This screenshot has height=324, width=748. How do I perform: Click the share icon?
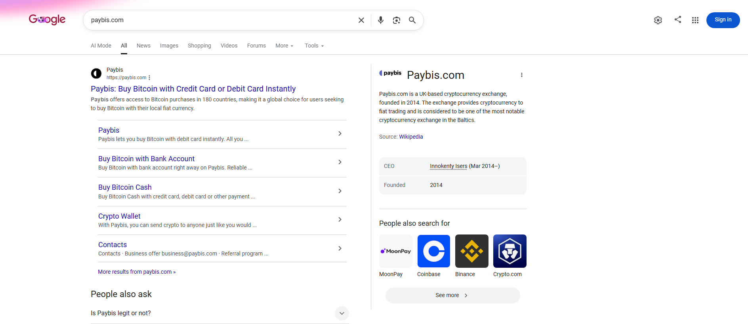(678, 19)
